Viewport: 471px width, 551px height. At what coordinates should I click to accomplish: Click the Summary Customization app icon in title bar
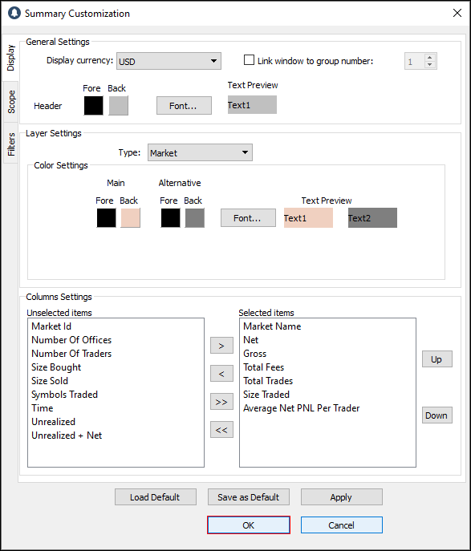(x=14, y=13)
